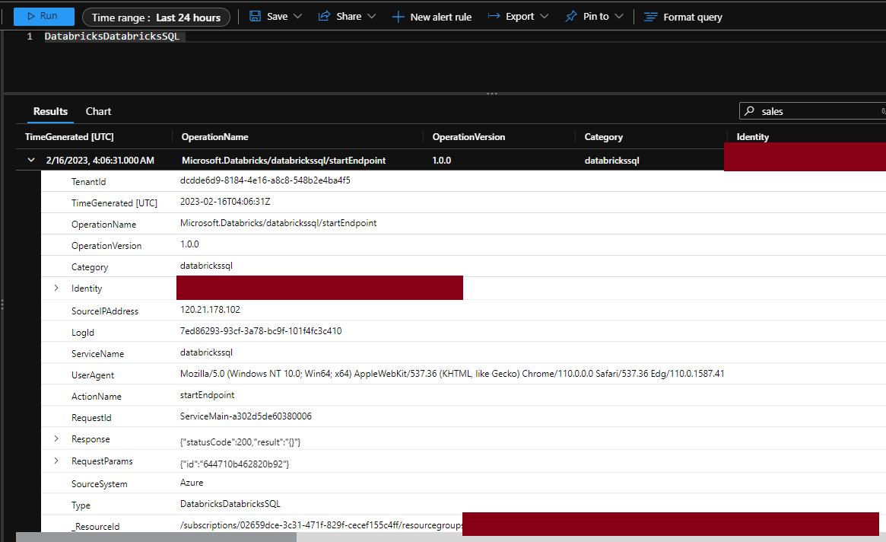This screenshot has height=542, width=886.
Task: Click the query editor line DatabricksDatabricksSQL
Action: click(x=112, y=37)
